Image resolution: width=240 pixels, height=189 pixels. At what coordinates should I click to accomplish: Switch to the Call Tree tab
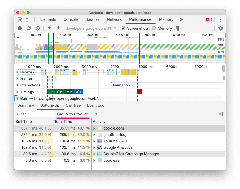pyautogui.click(x=73, y=105)
